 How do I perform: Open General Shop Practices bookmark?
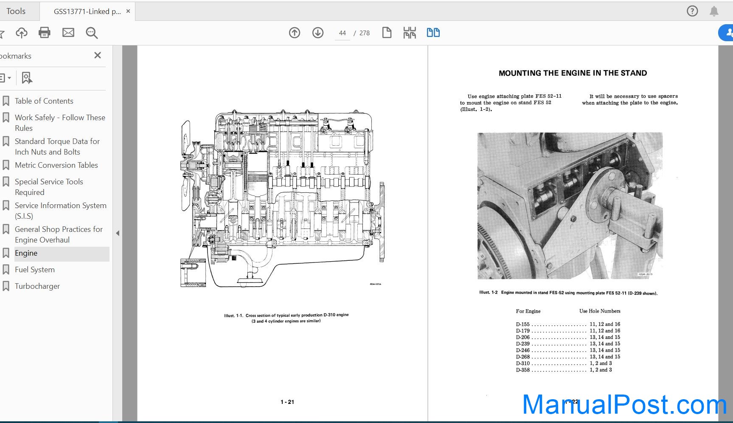coord(59,234)
